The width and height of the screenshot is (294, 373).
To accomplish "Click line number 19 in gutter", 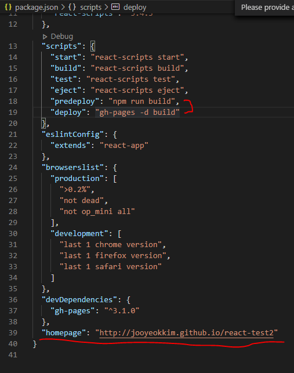I will click(13, 113).
